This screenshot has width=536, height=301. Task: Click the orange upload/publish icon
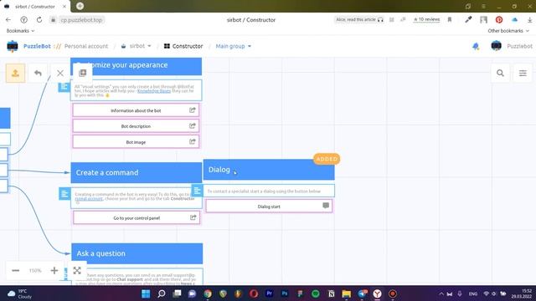click(15, 73)
